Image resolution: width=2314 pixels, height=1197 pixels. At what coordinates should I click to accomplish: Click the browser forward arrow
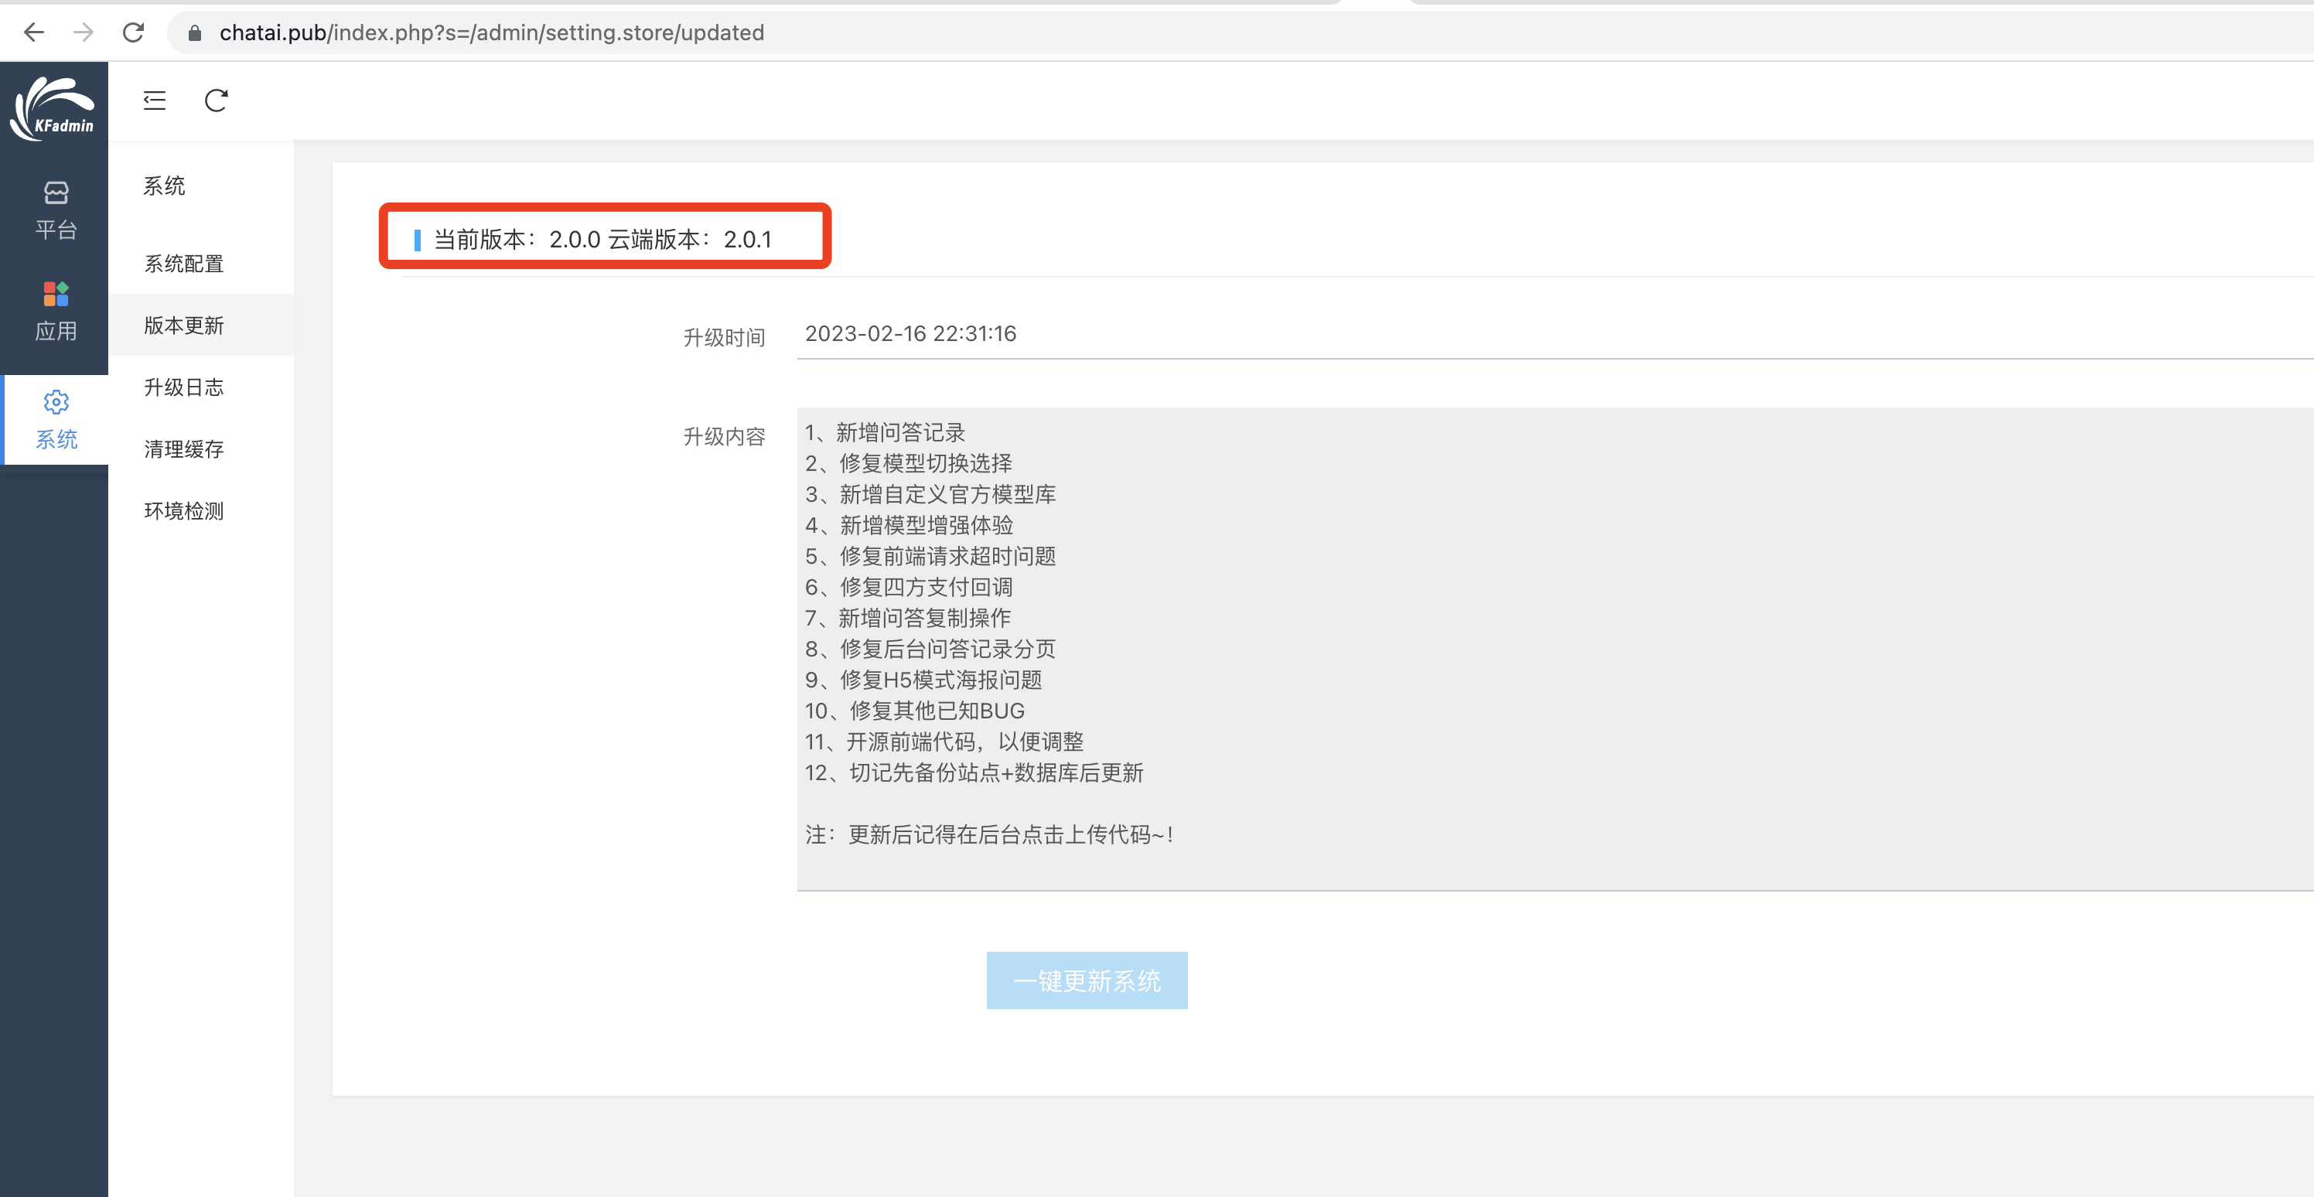(84, 33)
